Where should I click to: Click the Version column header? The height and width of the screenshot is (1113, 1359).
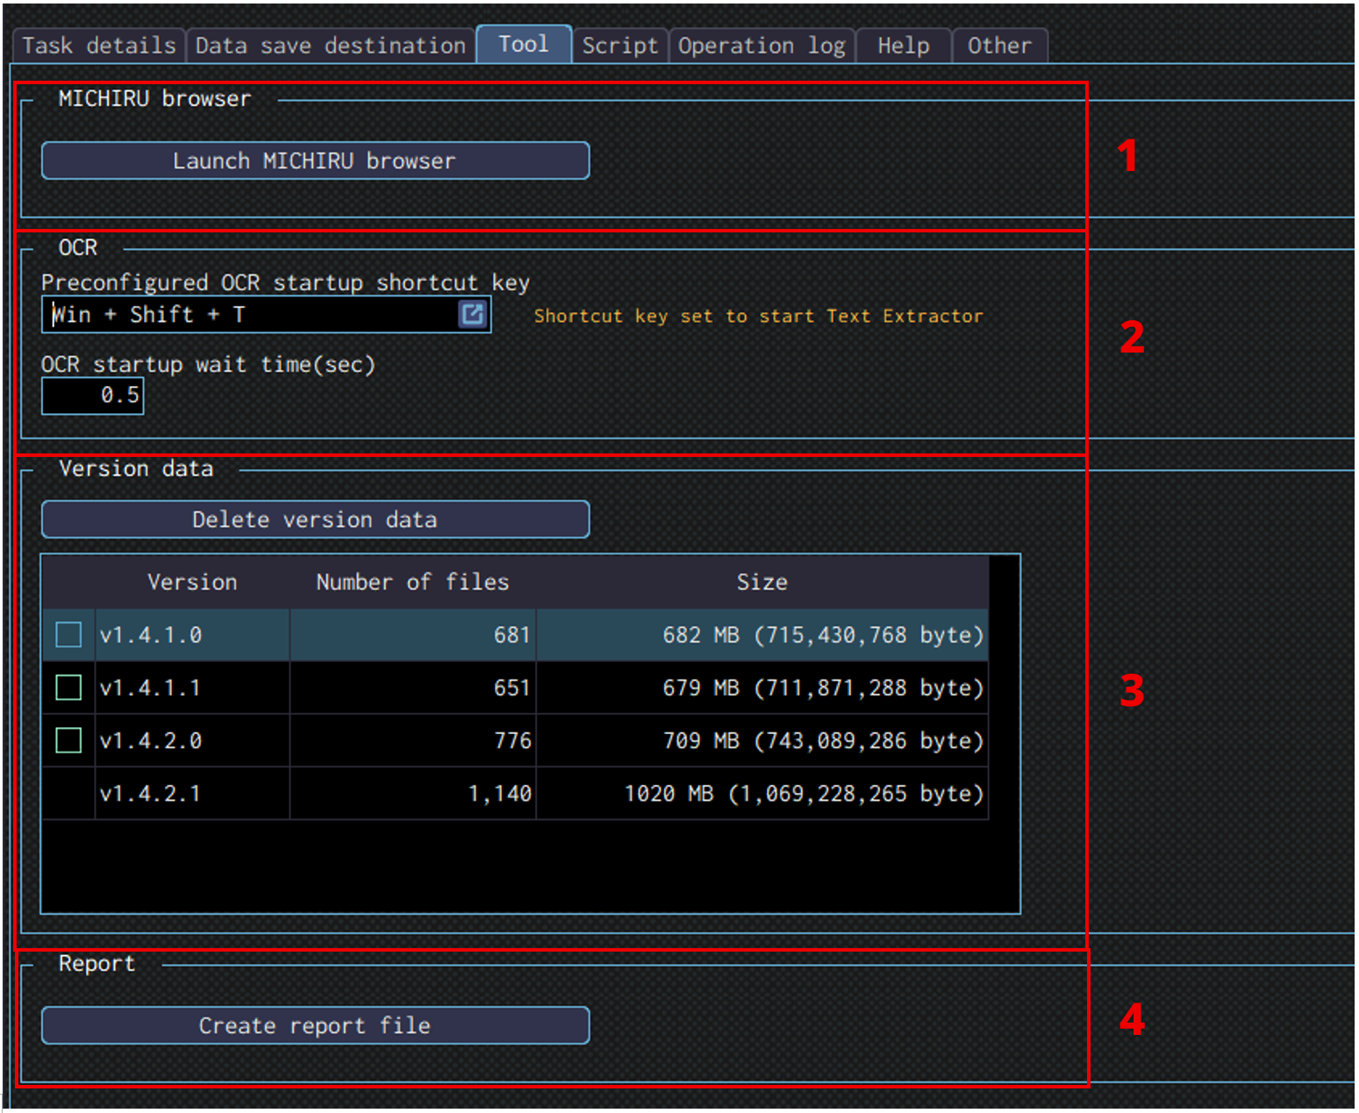pyautogui.click(x=192, y=582)
